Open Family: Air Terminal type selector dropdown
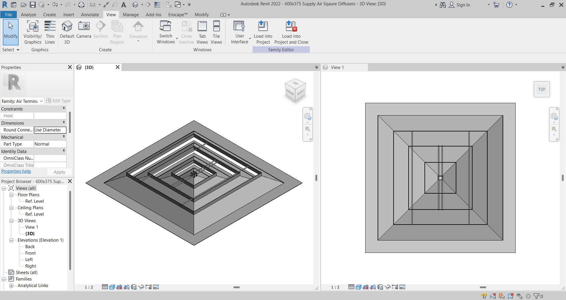 click(23, 101)
